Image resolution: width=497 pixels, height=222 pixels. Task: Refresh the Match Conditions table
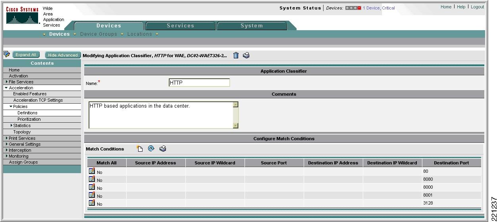click(151, 149)
